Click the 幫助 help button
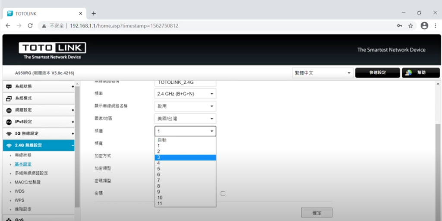Image resolution: width=442 pixels, height=221 pixels. pyautogui.click(x=420, y=73)
